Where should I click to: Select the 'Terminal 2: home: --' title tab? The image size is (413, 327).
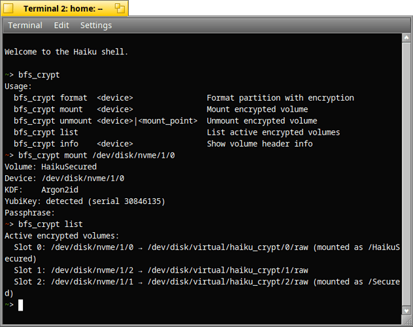[63, 9]
